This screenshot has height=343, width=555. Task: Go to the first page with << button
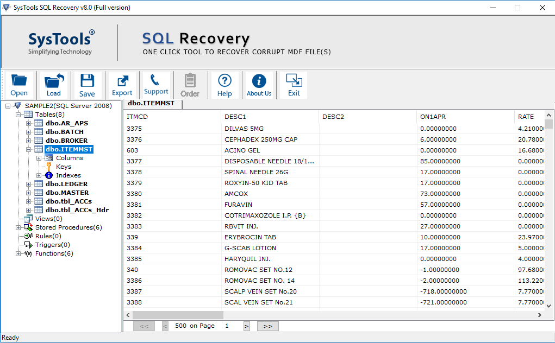point(144,326)
